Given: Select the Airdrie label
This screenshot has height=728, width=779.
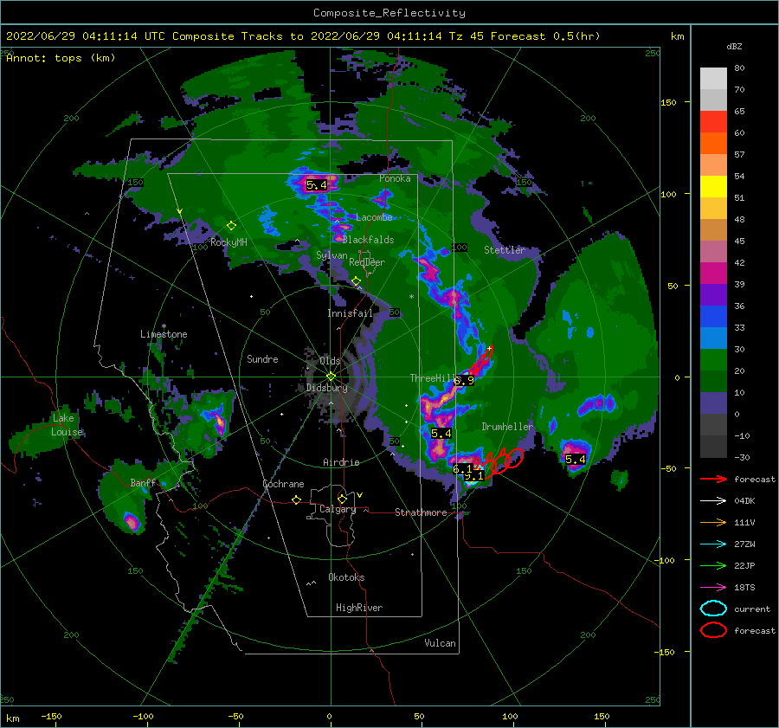Looking at the screenshot, I should pos(341,462).
